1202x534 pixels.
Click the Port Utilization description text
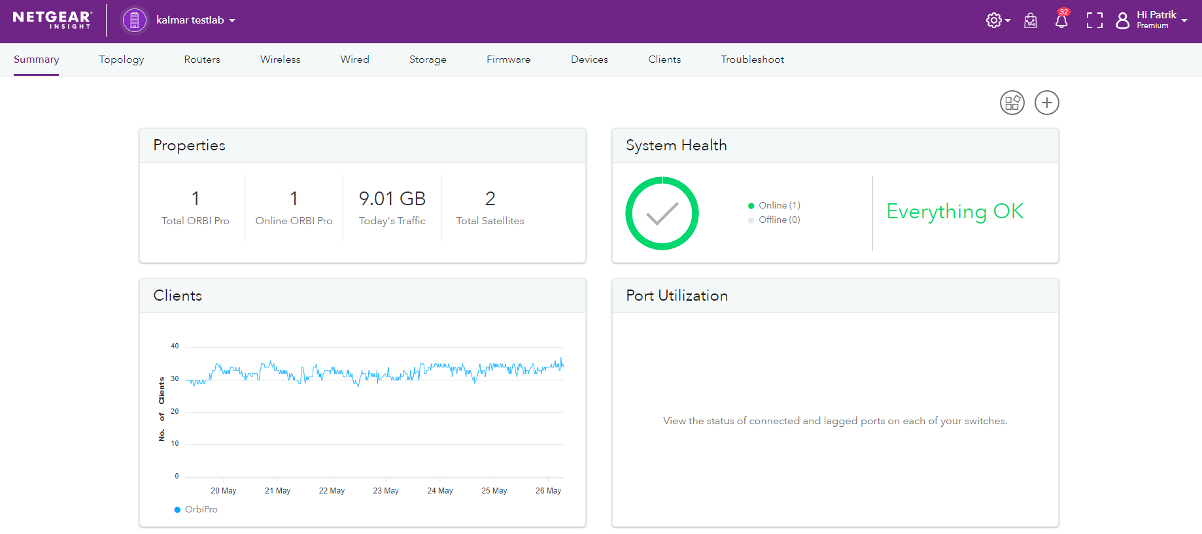(834, 421)
